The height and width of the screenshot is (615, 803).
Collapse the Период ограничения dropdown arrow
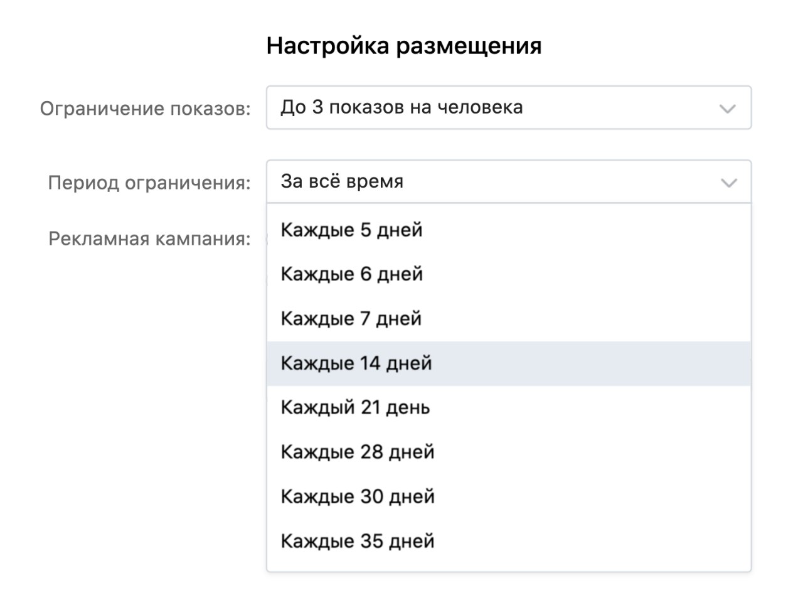click(728, 183)
